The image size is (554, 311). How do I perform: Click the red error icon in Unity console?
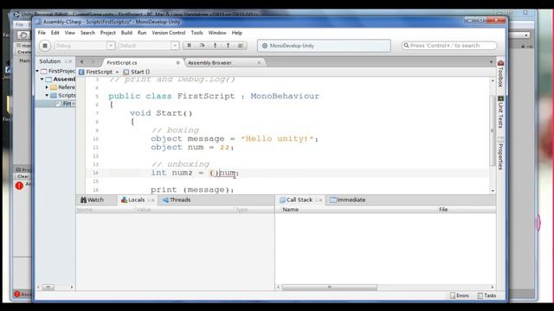pyautogui.click(x=19, y=186)
